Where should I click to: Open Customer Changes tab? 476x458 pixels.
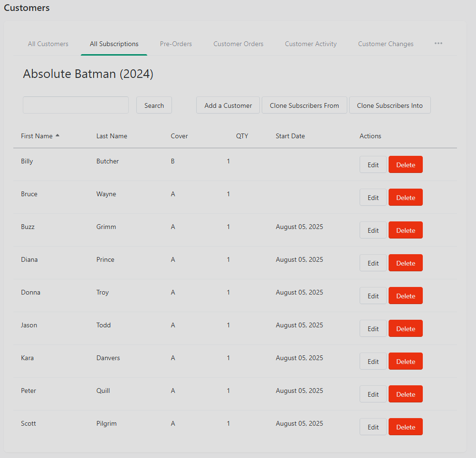(386, 44)
